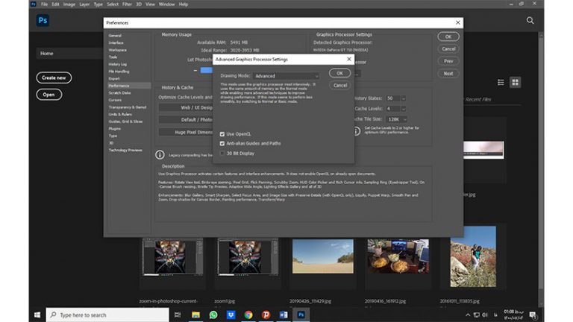Open File Explorer from taskbar

click(x=195, y=315)
